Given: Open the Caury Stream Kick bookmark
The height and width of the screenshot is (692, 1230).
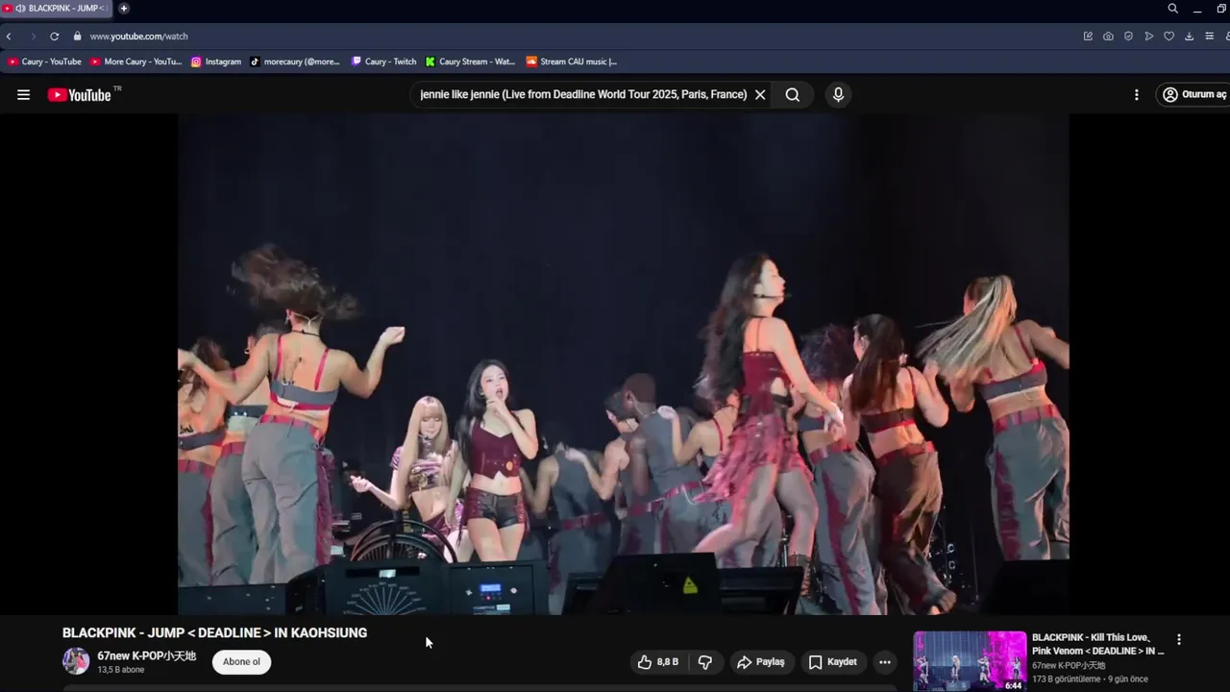Looking at the screenshot, I should pos(470,62).
